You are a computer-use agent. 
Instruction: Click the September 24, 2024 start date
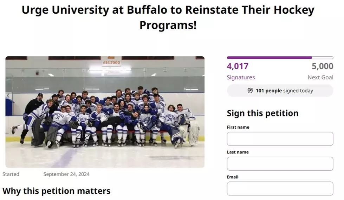coord(66,174)
